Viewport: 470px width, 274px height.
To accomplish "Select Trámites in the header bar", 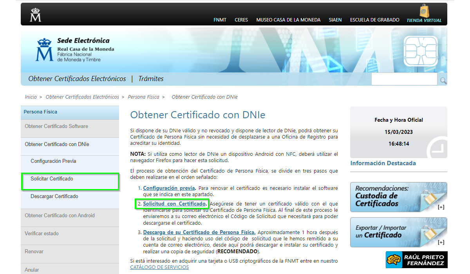I will [151, 78].
